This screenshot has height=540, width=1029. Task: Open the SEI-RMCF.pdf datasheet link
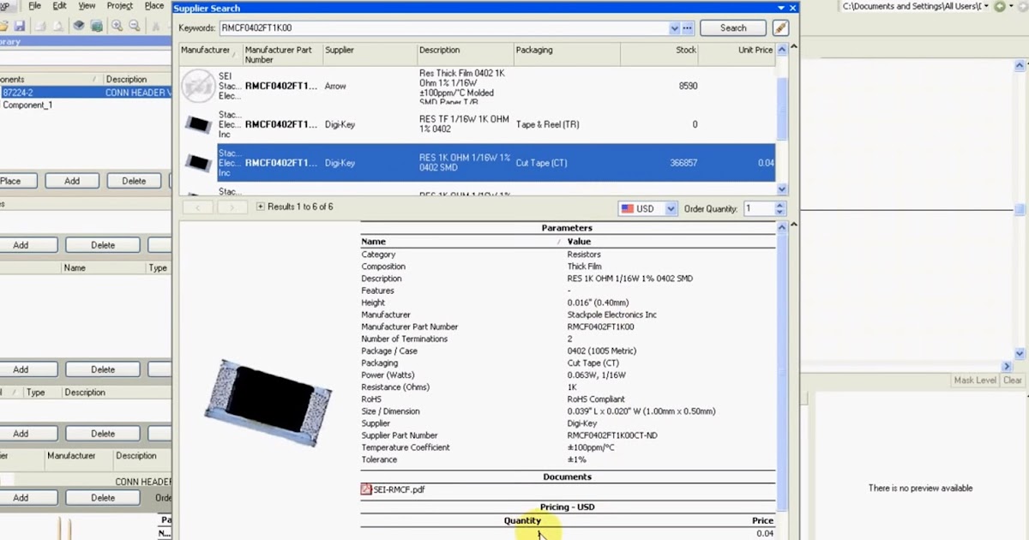[399, 489]
